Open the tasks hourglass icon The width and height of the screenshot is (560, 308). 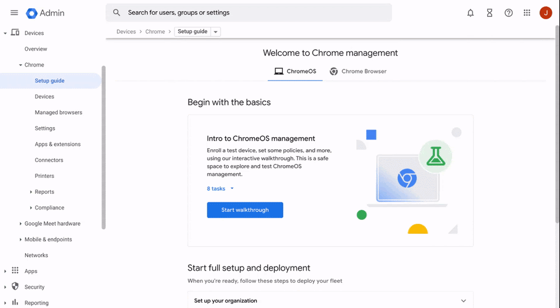point(489,13)
